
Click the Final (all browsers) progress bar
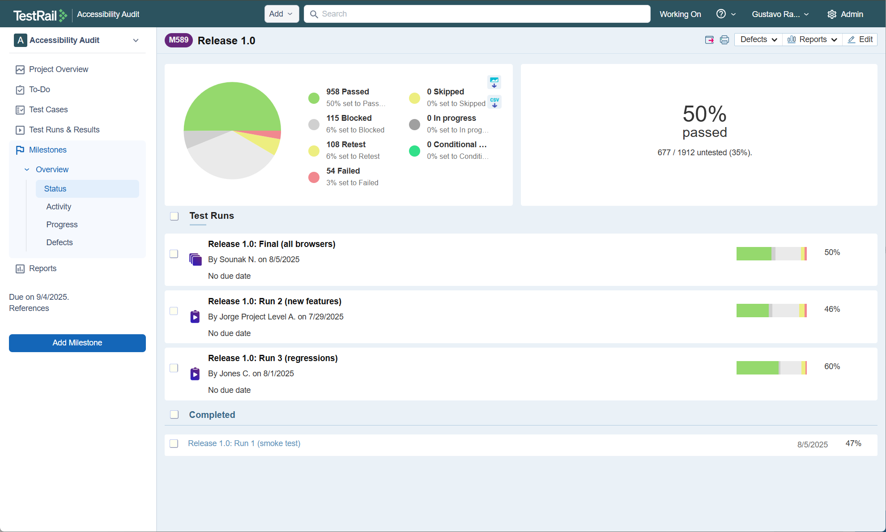point(771,253)
